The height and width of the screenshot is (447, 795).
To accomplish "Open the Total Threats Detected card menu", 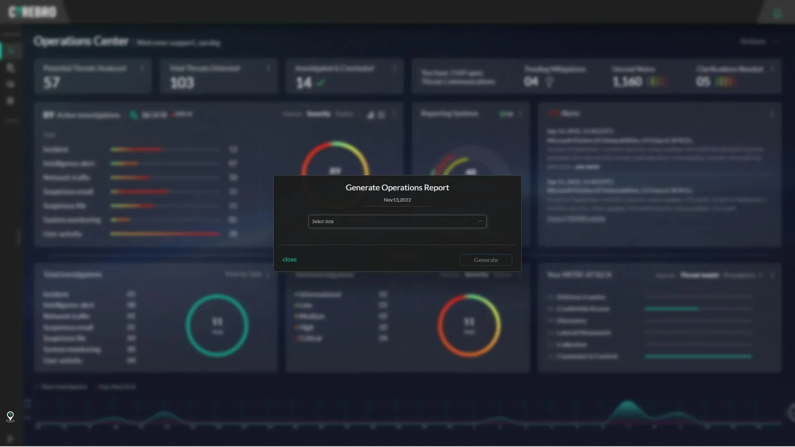I will [x=268, y=68].
